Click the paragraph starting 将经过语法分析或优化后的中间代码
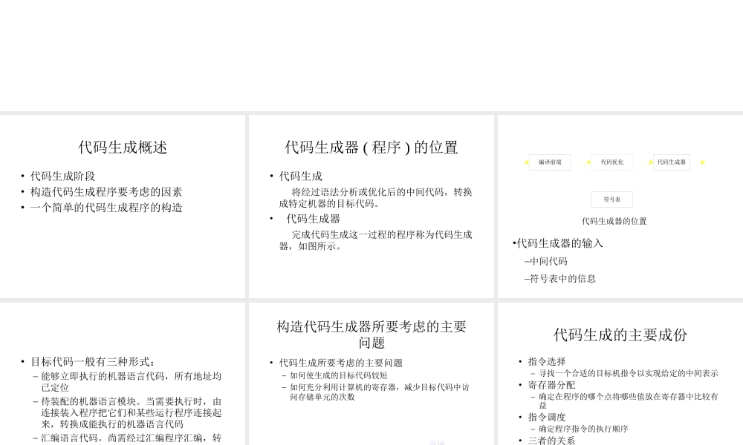 [375, 198]
